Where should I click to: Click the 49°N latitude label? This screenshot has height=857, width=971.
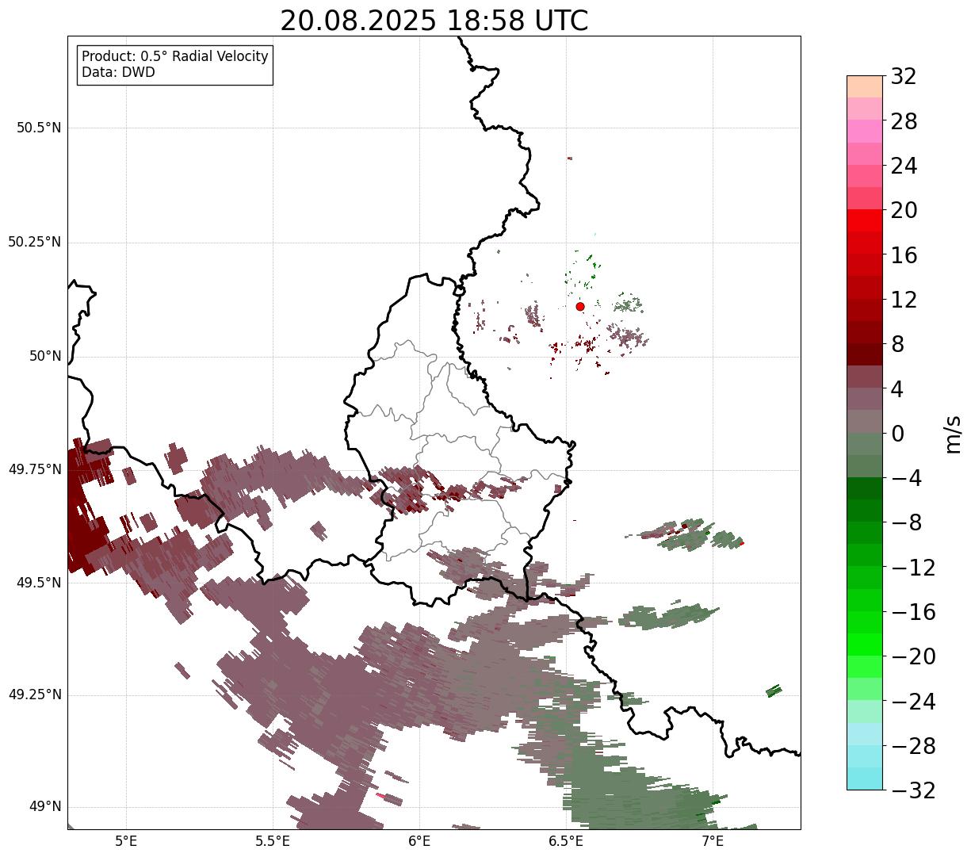(44, 807)
